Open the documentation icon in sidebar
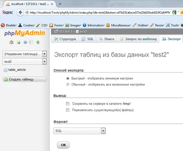This screenshot has height=151, width=183. coord(25,42)
